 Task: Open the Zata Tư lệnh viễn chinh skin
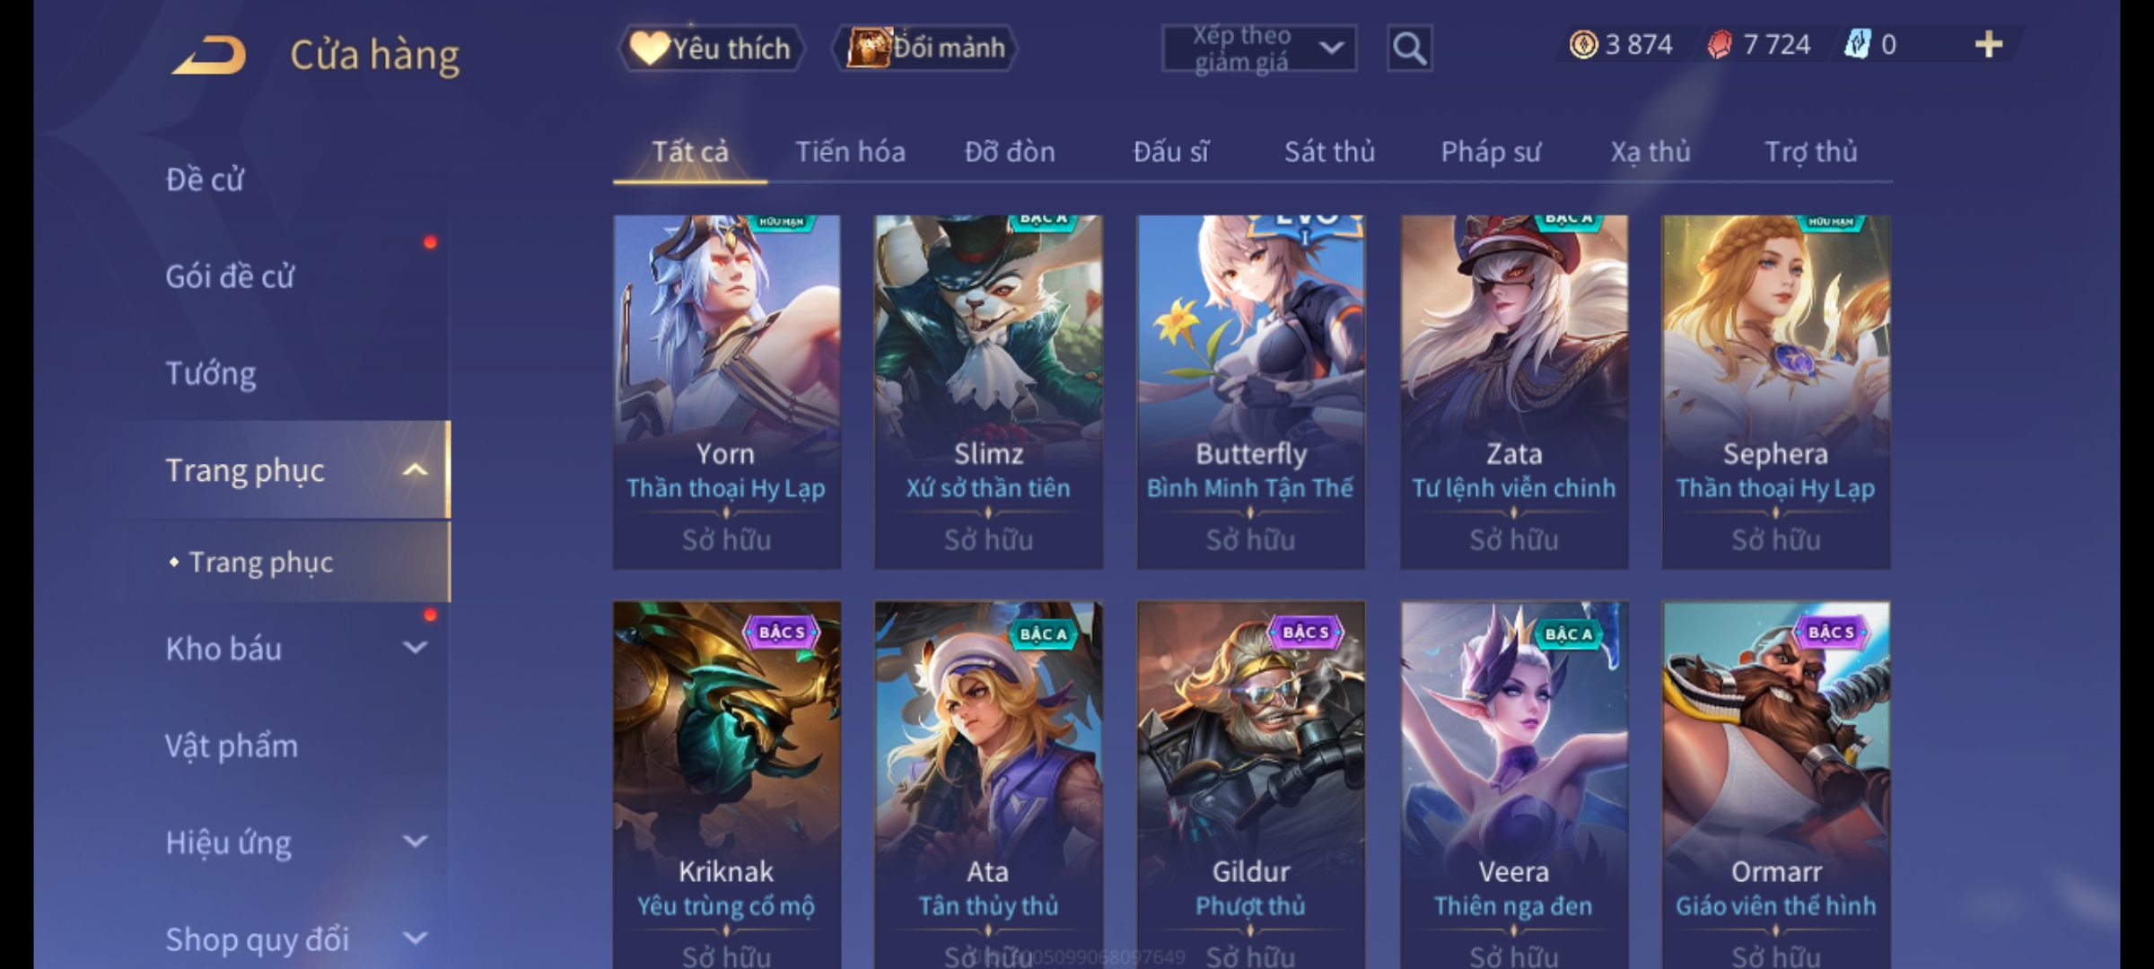[1514, 392]
